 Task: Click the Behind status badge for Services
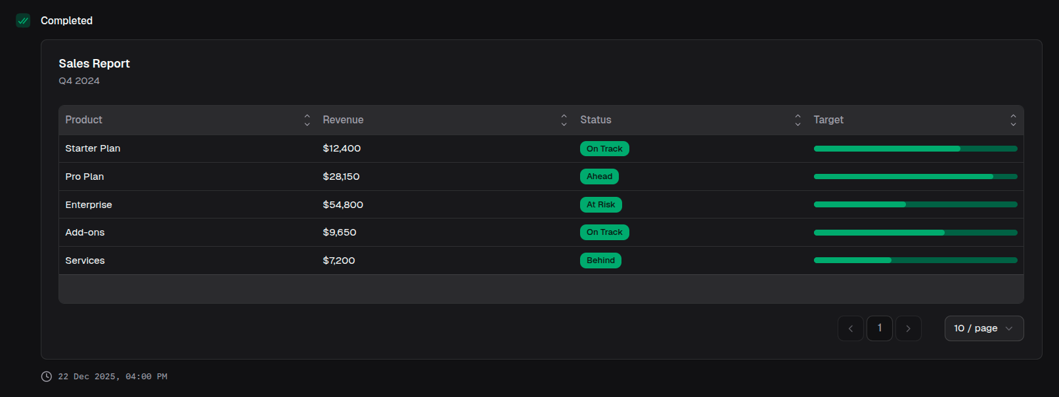coord(600,261)
